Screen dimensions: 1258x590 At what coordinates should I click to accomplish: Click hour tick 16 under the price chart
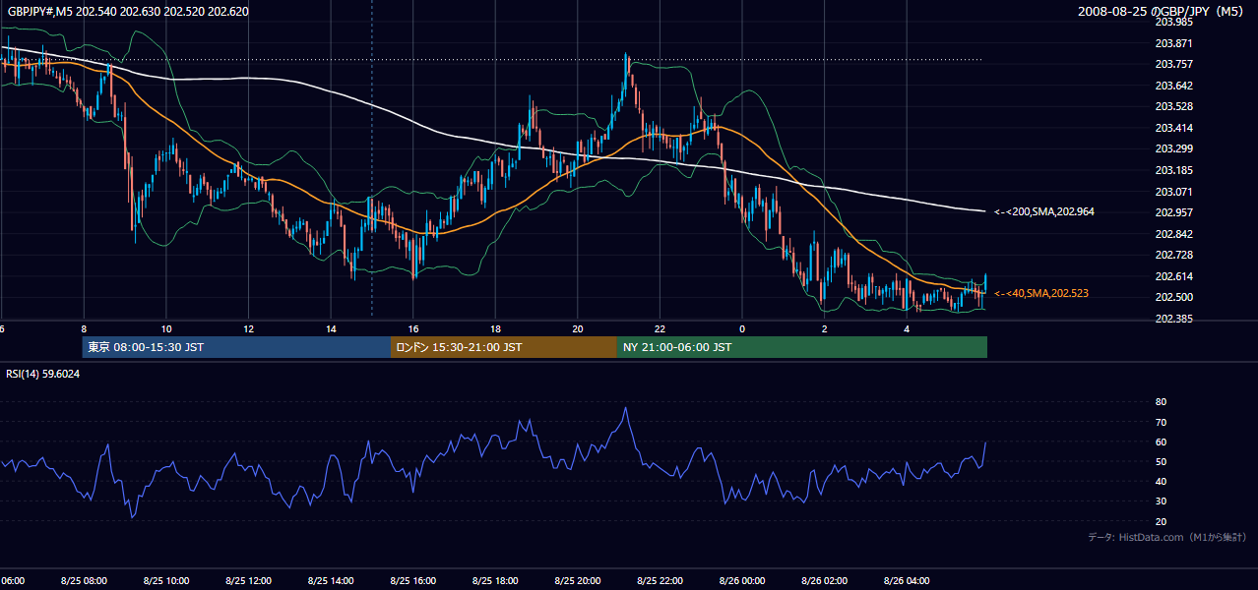413,329
